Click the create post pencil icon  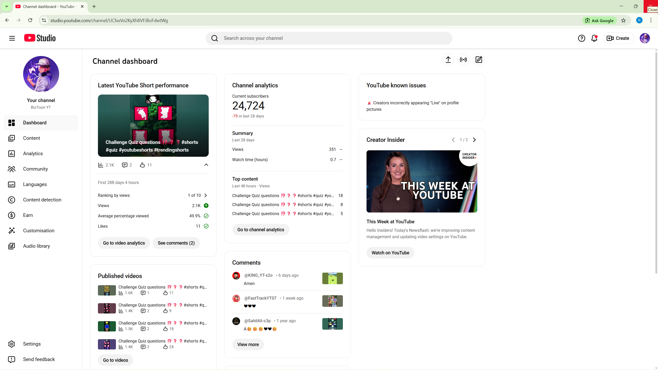(479, 60)
